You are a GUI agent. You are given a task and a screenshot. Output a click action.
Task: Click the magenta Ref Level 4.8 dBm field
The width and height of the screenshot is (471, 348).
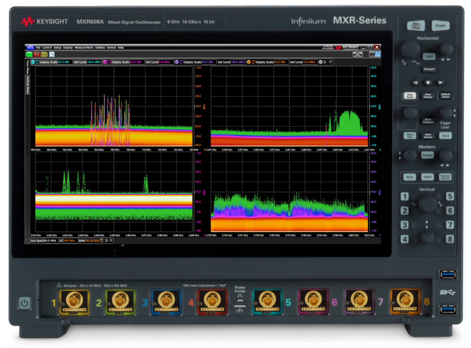[166, 62]
